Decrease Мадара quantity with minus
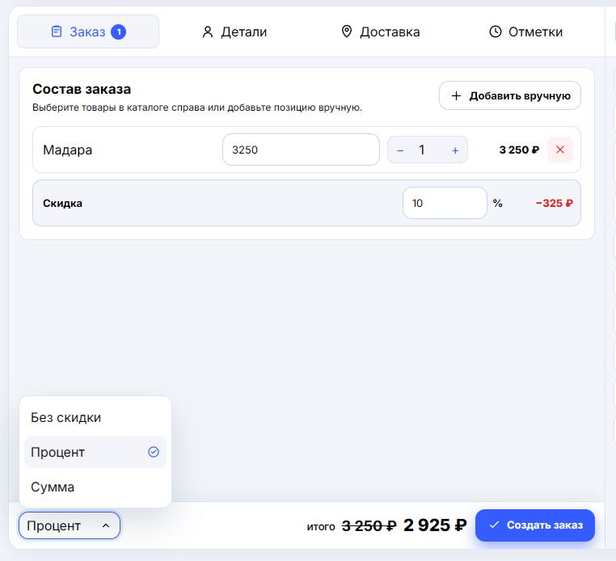This screenshot has width=616, height=561. 400,150
